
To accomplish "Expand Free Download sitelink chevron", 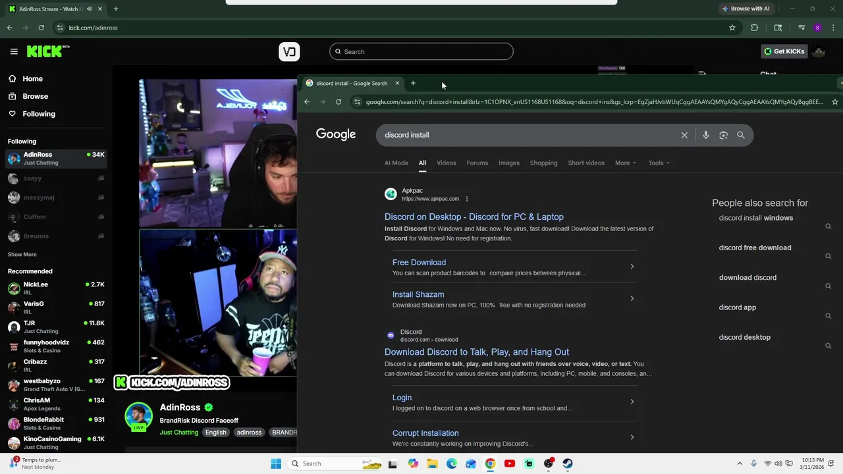I will (x=632, y=267).
